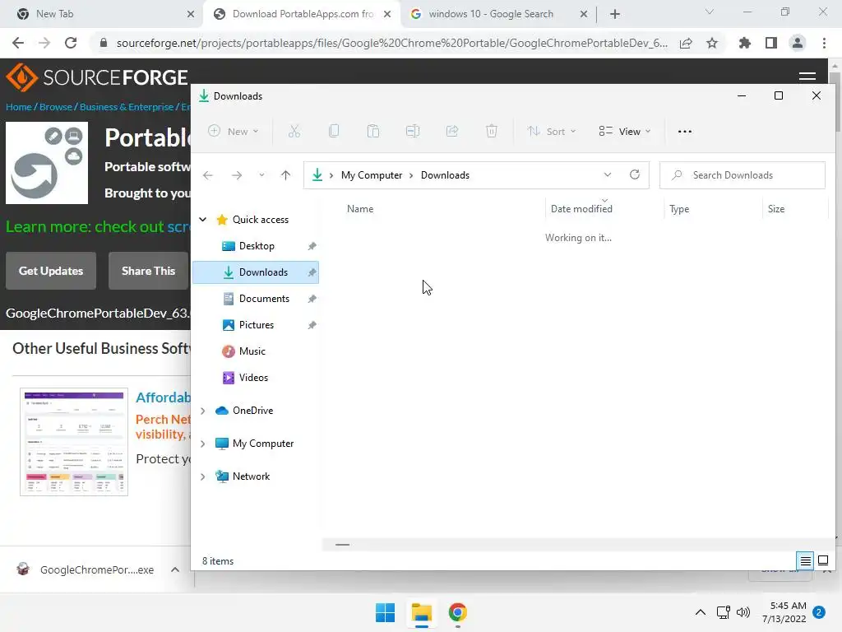Click the Copy icon in Explorer toolbar
842x632 pixels.
point(334,131)
